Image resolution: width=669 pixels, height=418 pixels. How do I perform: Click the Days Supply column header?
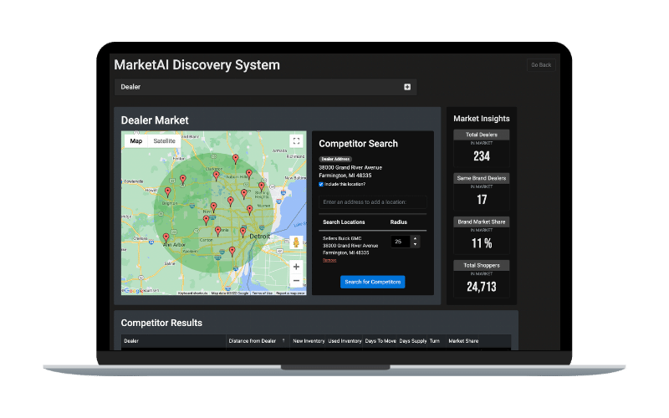(412, 341)
